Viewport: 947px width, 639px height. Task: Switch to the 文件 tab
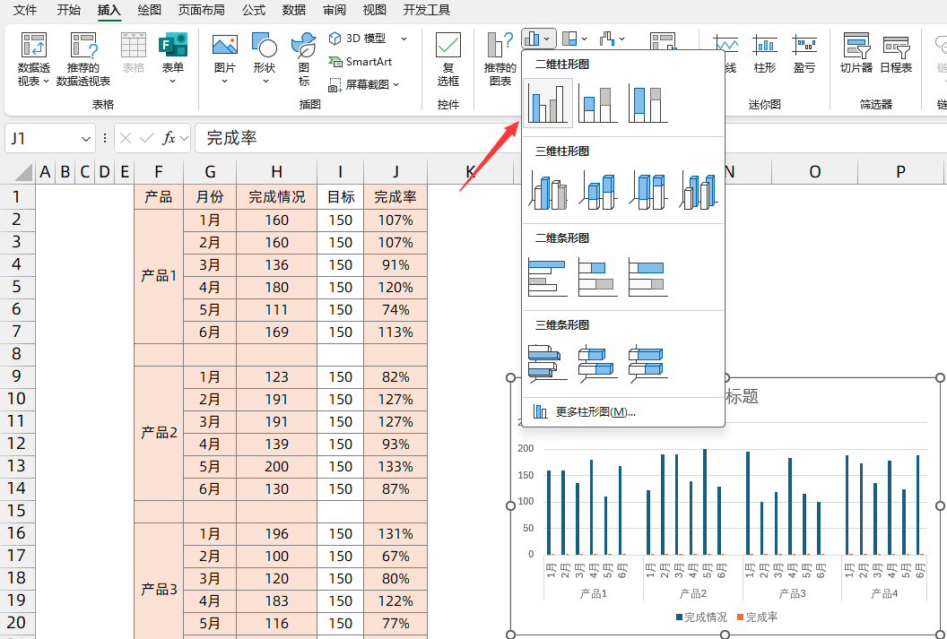pos(25,10)
